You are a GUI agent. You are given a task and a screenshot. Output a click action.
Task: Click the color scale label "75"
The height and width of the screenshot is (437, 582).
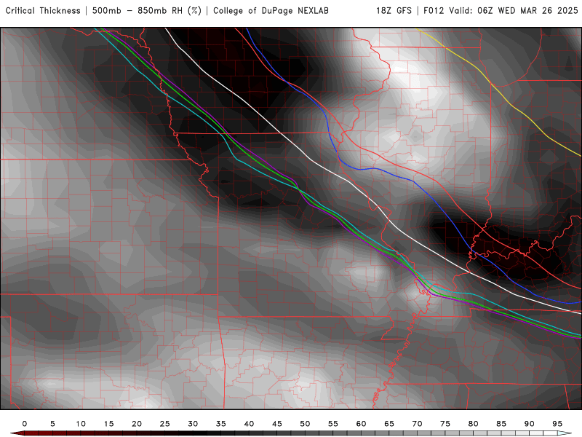coord(445,424)
